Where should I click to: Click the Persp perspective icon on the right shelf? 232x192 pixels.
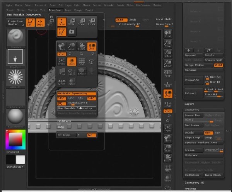(168, 73)
